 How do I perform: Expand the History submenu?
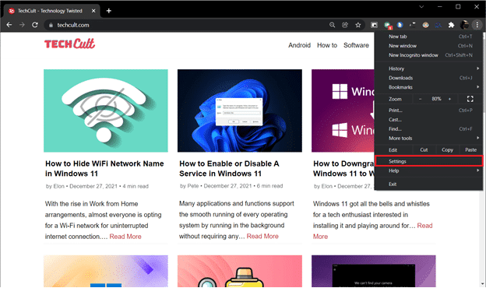pos(428,68)
